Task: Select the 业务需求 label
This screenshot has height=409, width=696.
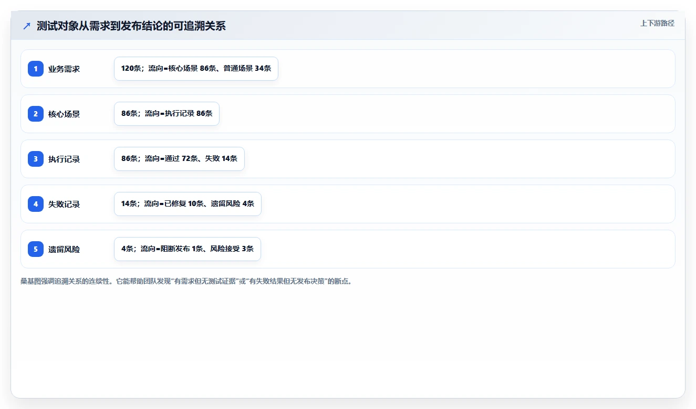Action: point(64,69)
